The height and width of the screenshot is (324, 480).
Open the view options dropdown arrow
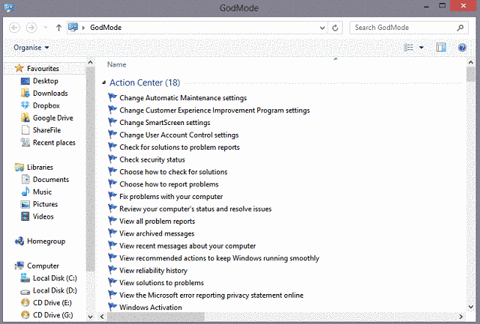click(421, 47)
